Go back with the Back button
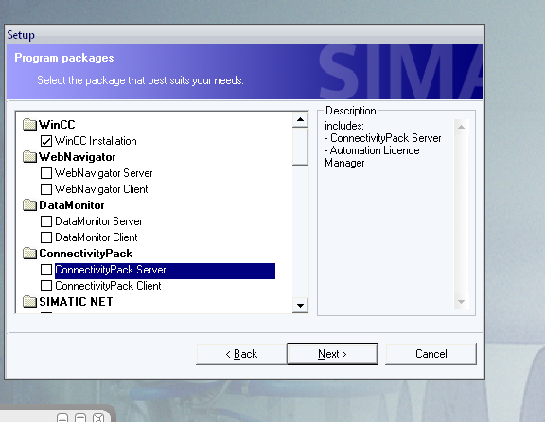The width and height of the screenshot is (545, 422). (241, 354)
